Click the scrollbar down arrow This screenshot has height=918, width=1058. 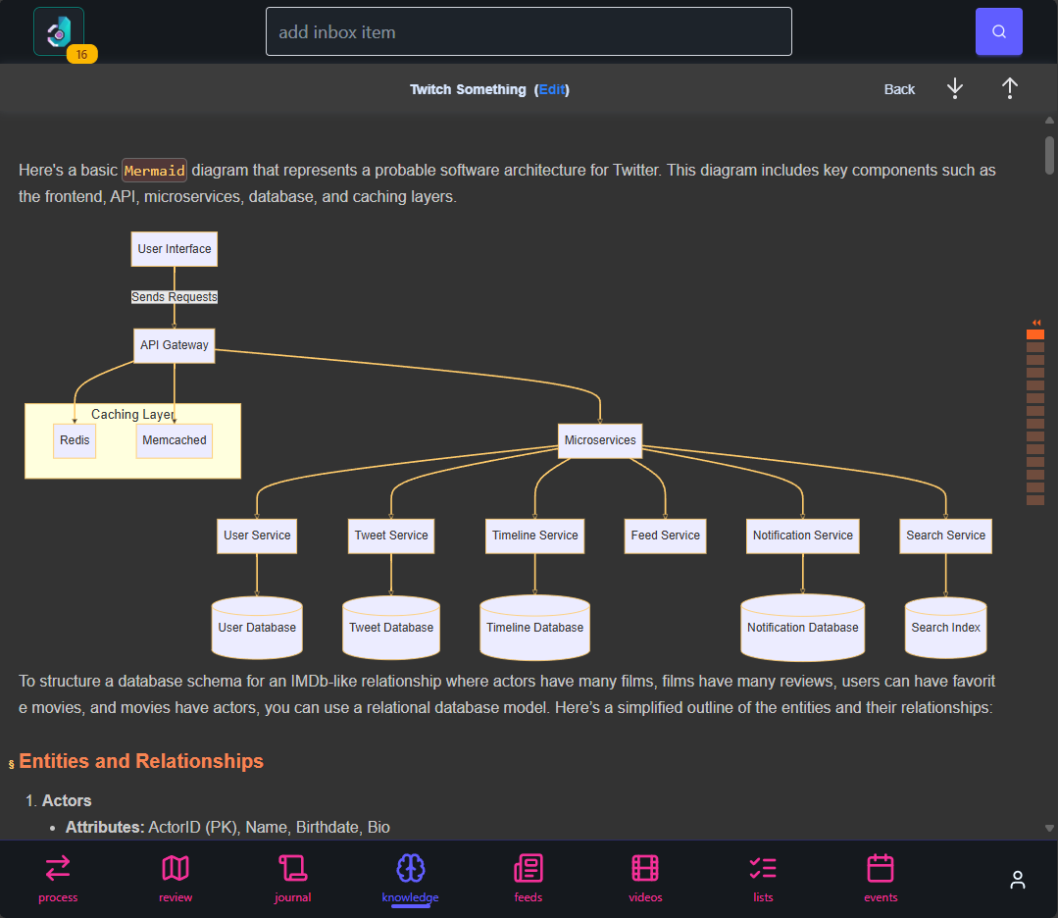[x=1049, y=828]
